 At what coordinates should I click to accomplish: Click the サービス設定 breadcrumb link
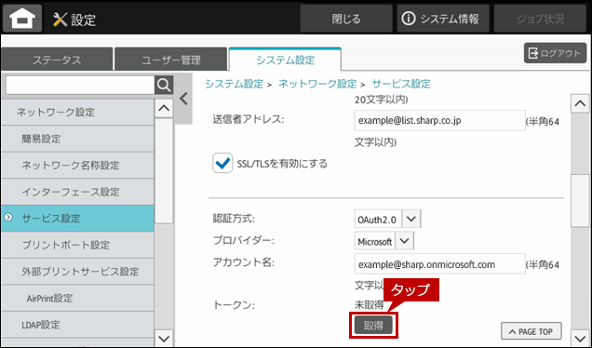[401, 84]
